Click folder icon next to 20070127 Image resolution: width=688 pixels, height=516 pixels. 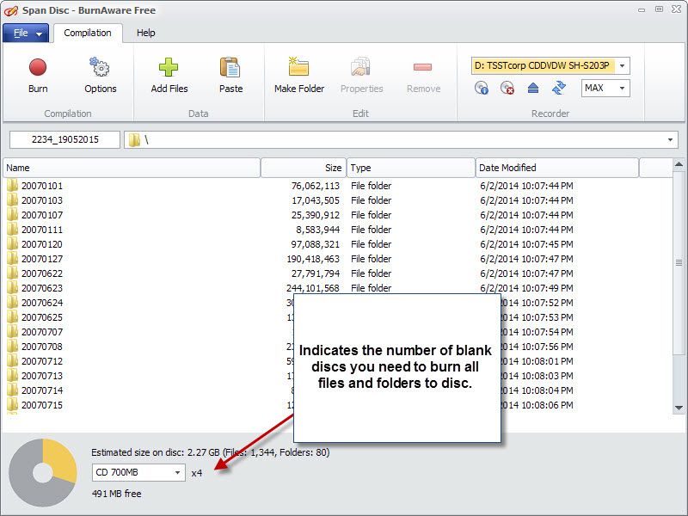(12, 259)
